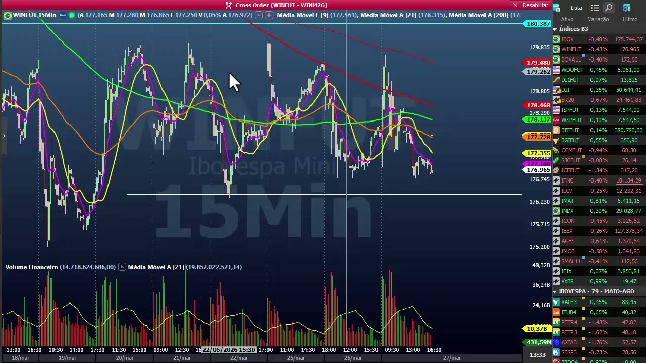The height and width of the screenshot is (363, 646).
Task: Click the 177.728 orange price marker
Action: [537, 137]
